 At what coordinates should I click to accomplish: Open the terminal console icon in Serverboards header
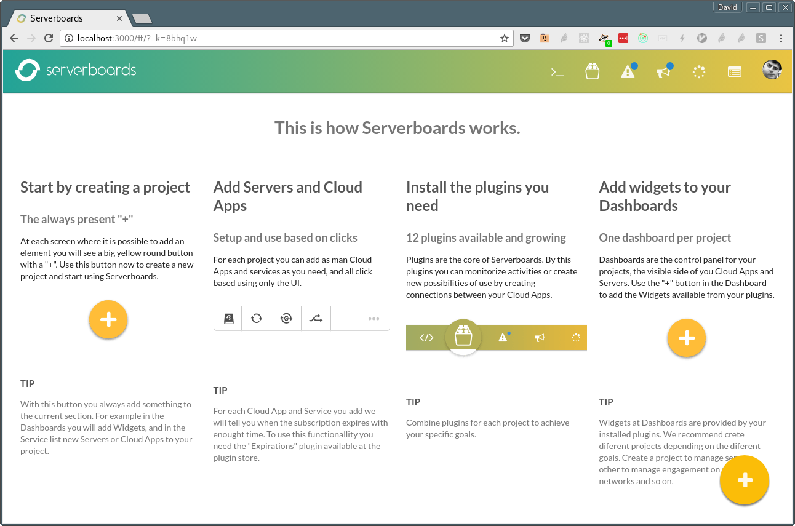pyautogui.click(x=557, y=72)
